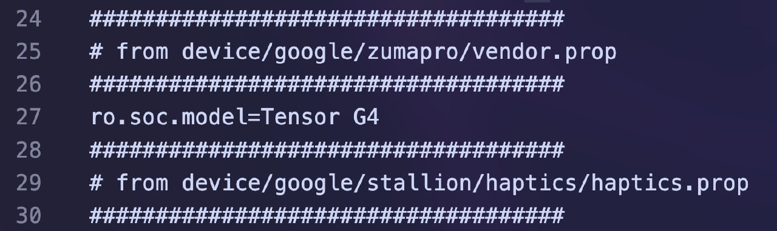Click line number 27 in the gutter

(x=29, y=117)
